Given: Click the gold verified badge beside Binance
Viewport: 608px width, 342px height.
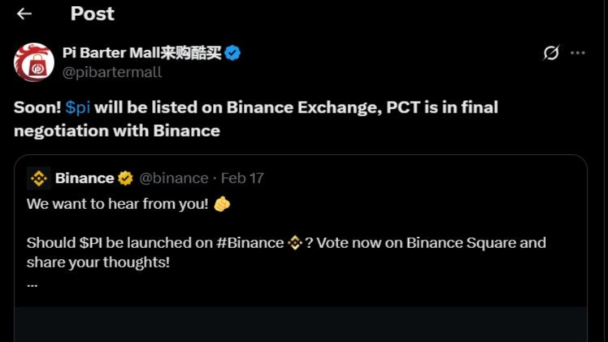Looking at the screenshot, I should pyautogui.click(x=125, y=178).
